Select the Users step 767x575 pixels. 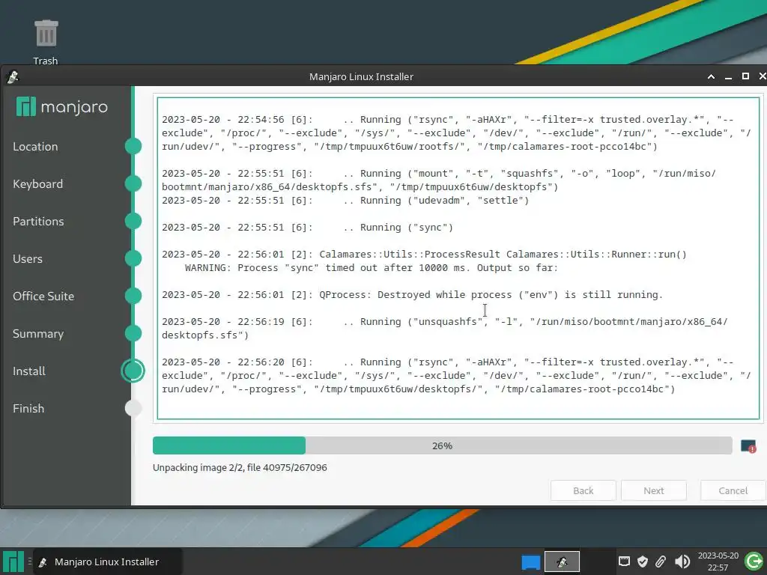(x=28, y=258)
